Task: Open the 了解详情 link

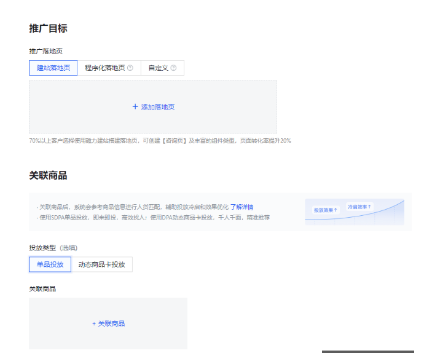Action: [241, 207]
